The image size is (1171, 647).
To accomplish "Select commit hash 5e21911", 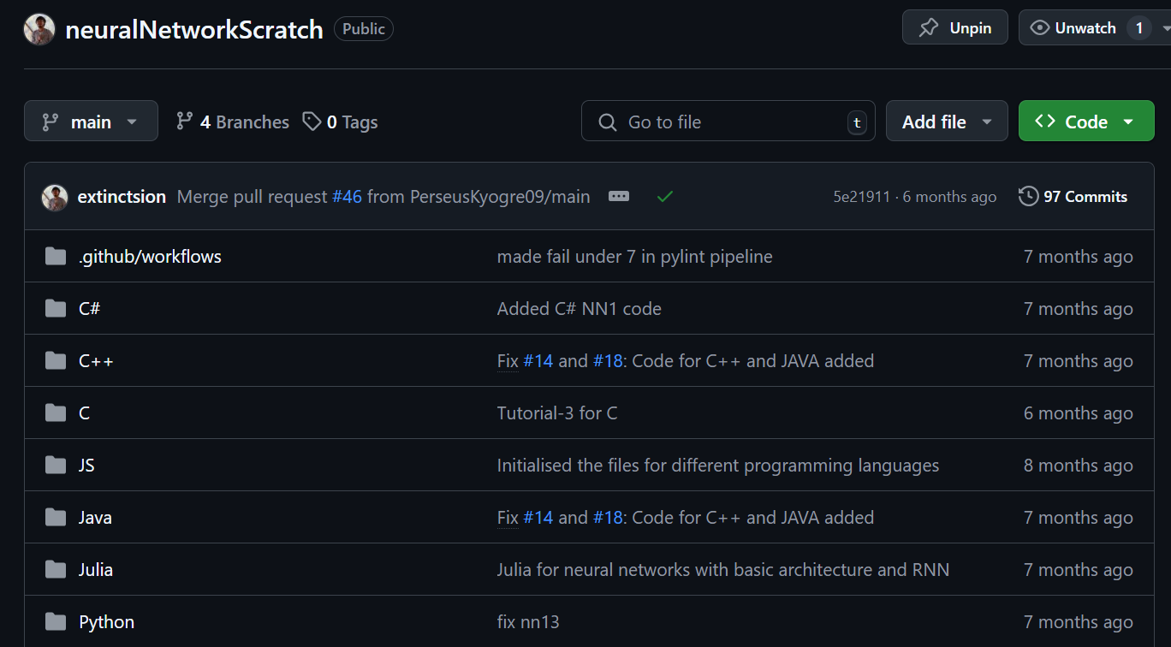I will tap(861, 196).
